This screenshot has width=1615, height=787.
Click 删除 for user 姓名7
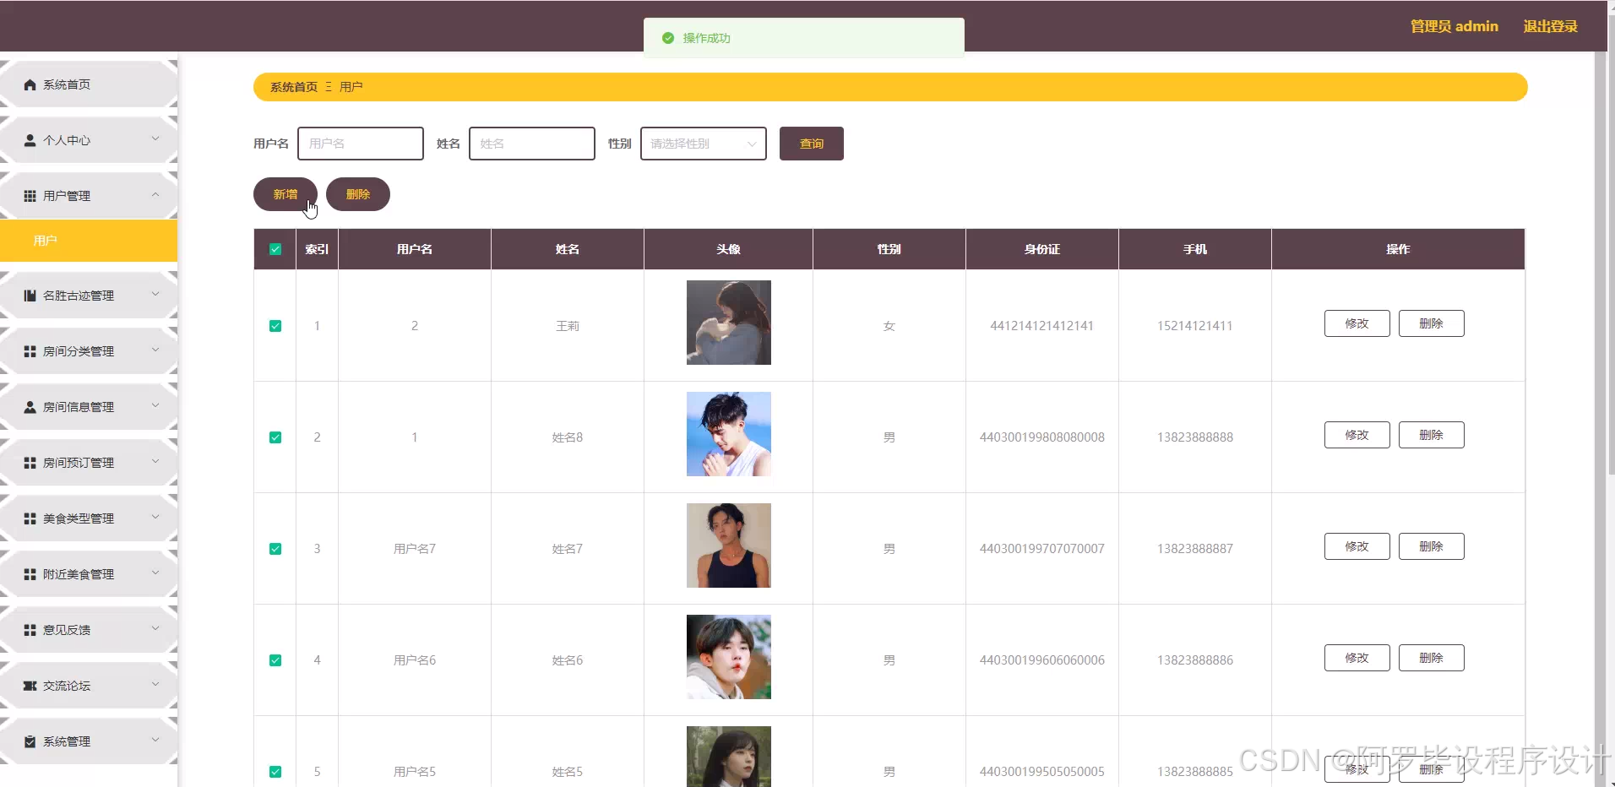1431,546
